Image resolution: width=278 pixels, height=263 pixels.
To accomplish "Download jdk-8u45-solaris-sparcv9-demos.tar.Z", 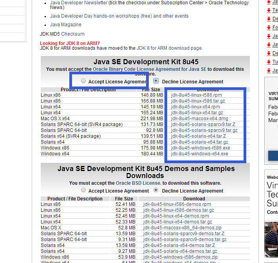I will pos(184,233).
